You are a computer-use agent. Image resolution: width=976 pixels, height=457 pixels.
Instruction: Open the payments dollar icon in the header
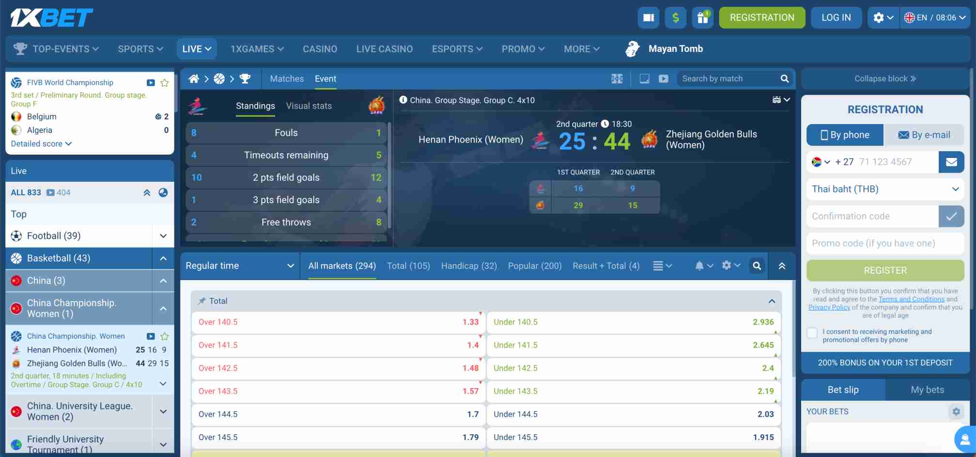click(675, 17)
